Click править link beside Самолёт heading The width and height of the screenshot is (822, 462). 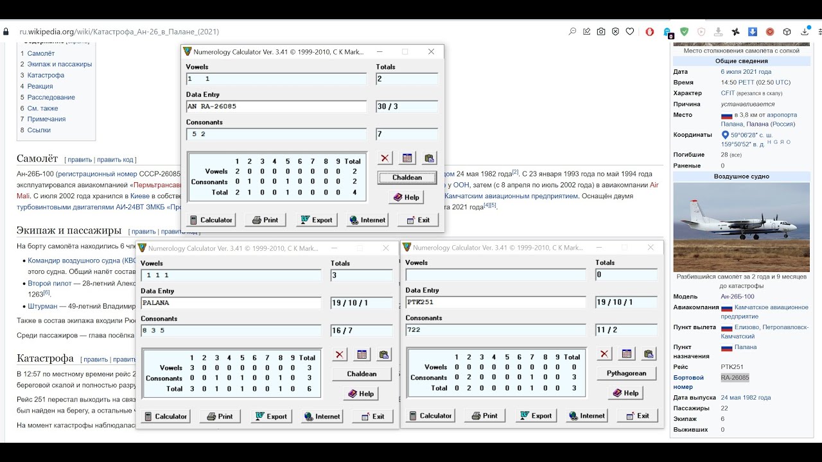point(80,160)
